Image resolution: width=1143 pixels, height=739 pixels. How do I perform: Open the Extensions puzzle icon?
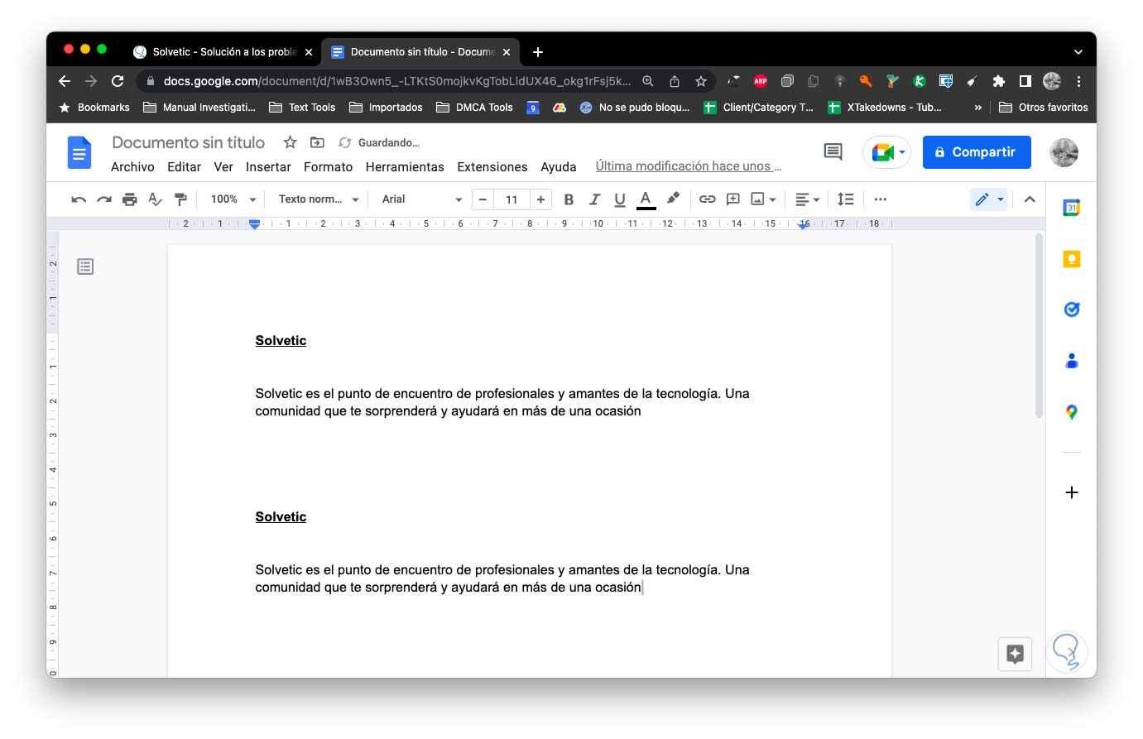[999, 81]
